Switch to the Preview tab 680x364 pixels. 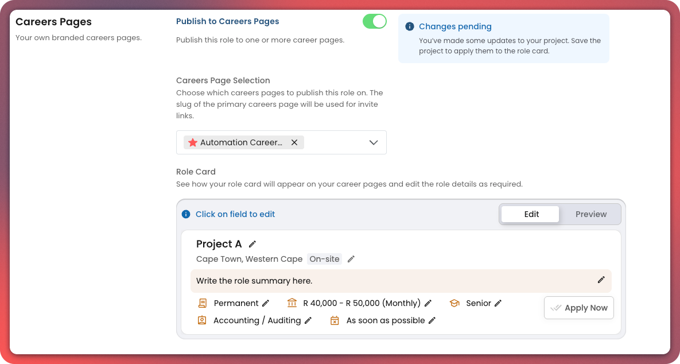(590, 214)
